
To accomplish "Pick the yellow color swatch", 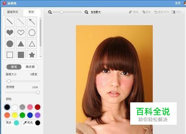I will tap(15, 115).
